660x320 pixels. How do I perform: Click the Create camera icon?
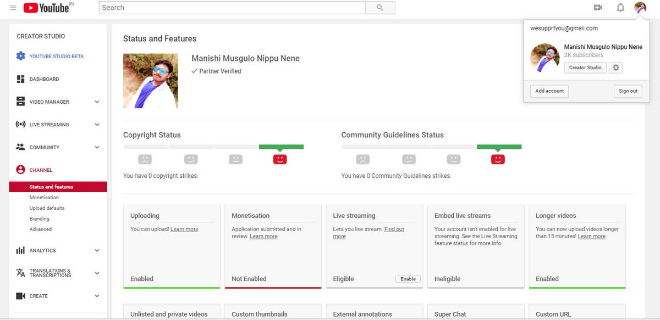tap(21, 296)
